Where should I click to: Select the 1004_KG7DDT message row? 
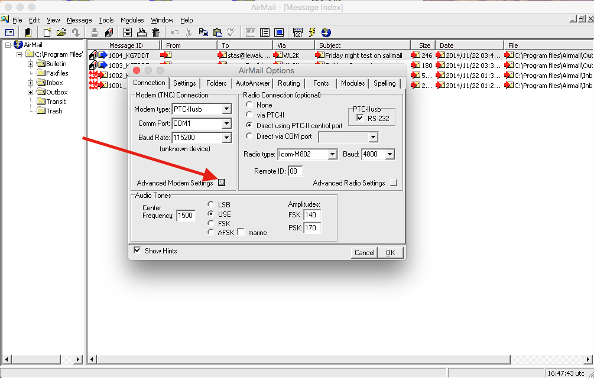(340, 56)
